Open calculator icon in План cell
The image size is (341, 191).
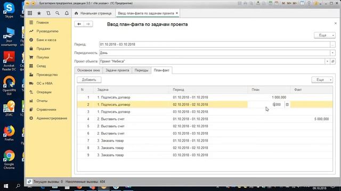(287, 105)
